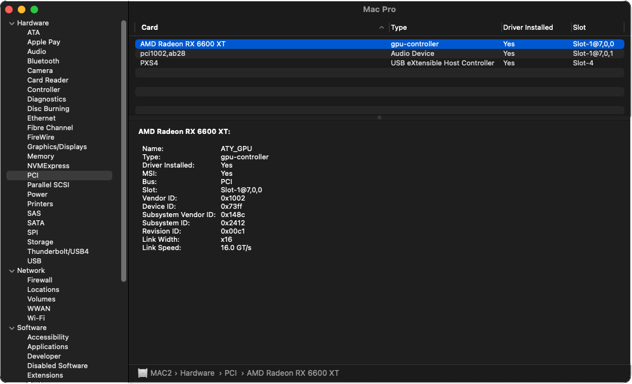The image size is (632, 384).
Task: Select NVMExpress in the sidebar
Action: click(48, 166)
